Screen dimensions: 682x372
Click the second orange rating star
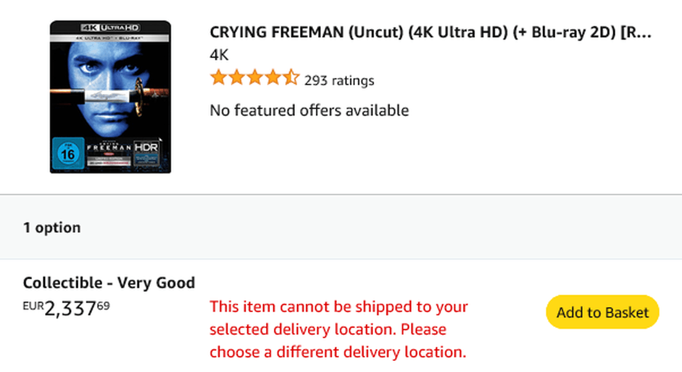236,78
